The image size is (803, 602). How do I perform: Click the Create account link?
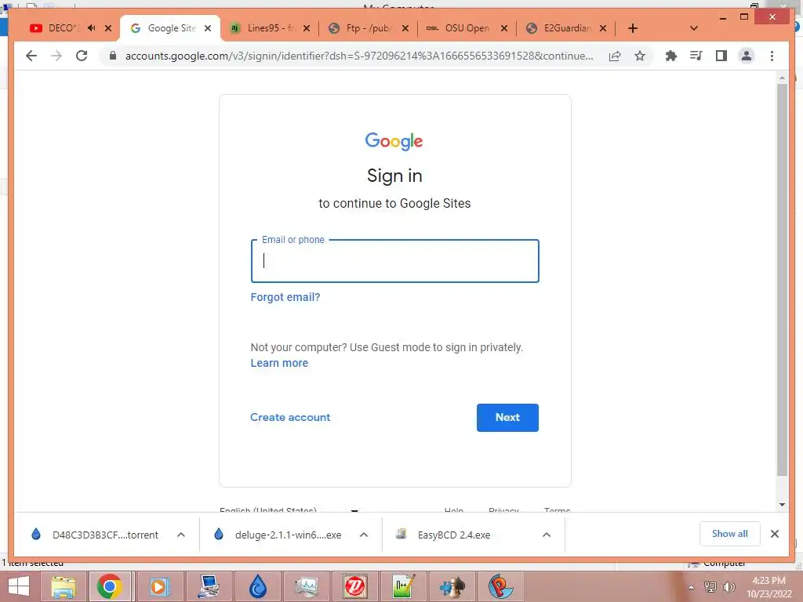click(290, 417)
